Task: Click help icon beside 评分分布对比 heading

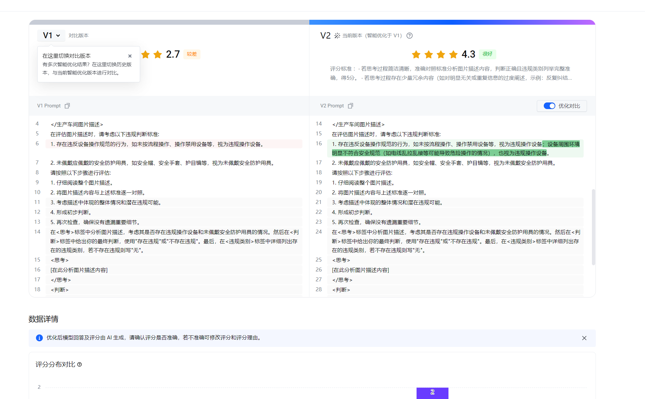Action: (79, 364)
